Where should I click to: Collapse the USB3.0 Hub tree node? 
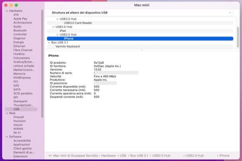coord(58,19)
